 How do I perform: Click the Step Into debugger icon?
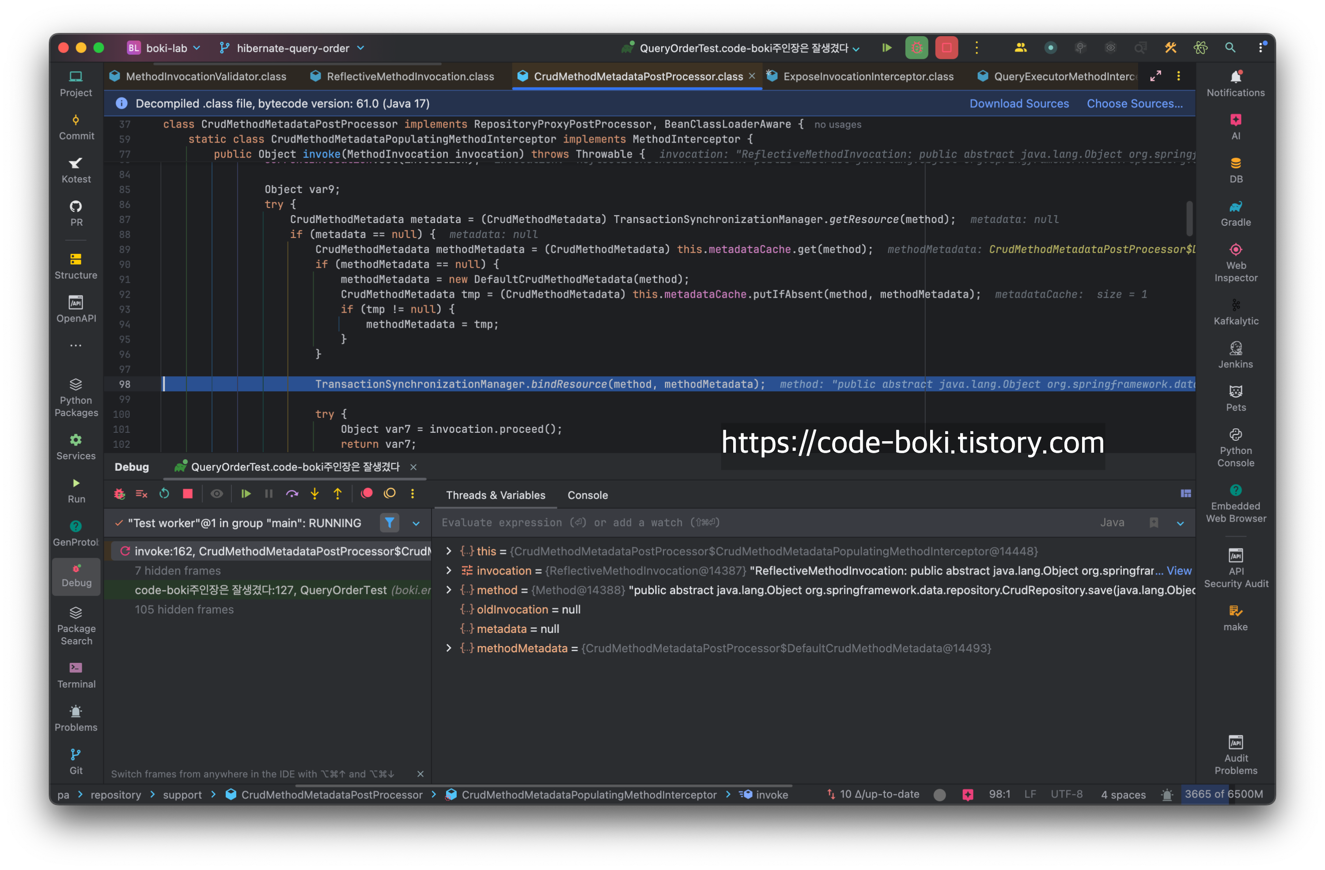click(x=314, y=494)
